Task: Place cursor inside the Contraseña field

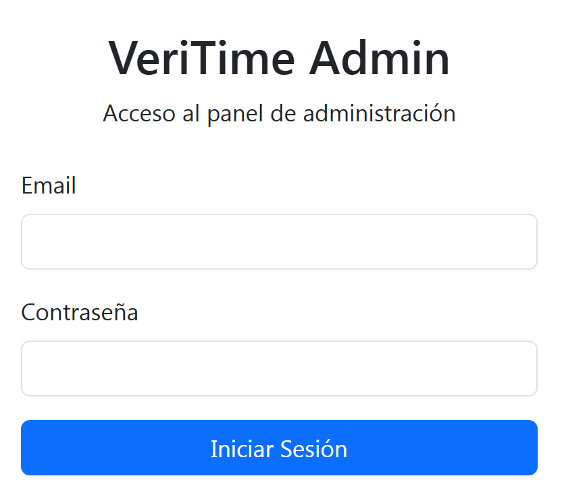Action: 280,368
